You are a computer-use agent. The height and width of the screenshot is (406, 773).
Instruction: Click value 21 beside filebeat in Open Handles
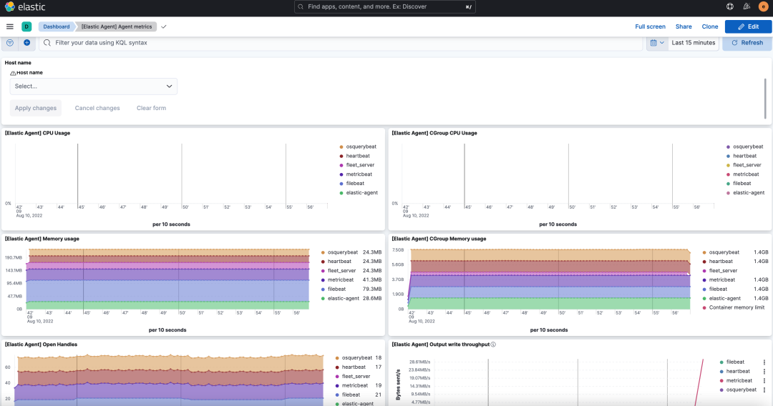pos(378,395)
